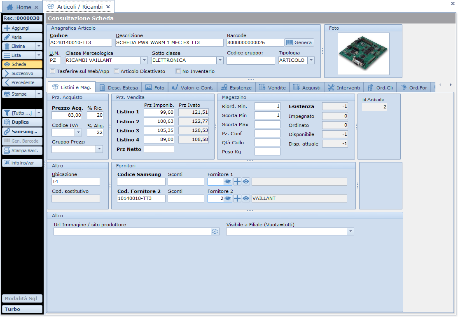
Task: Switch to Esistenze tab
Action: coord(236,88)
